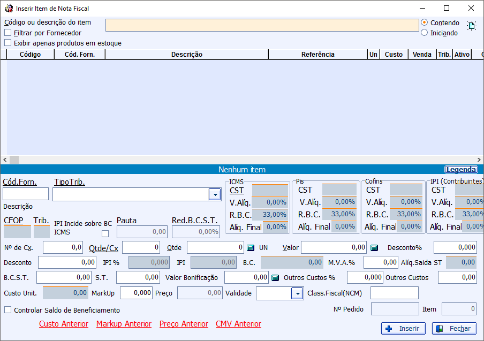
Task: Click the calculator icon beside Qtde field
Action: [x=251, y=247]
